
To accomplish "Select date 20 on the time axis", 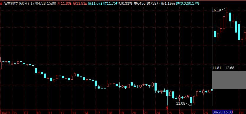I will pyautogui.click(x=134, y=113).
